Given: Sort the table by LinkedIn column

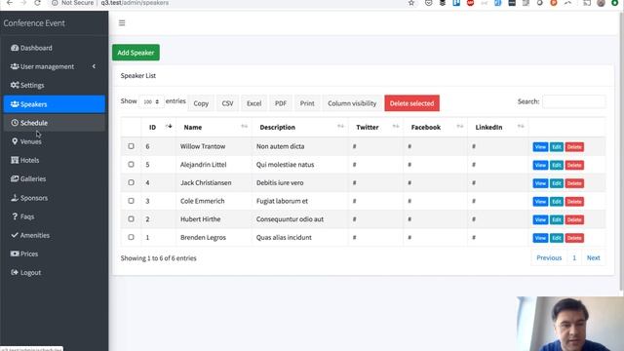Looking at the screenshot, I should pos(498,128).
